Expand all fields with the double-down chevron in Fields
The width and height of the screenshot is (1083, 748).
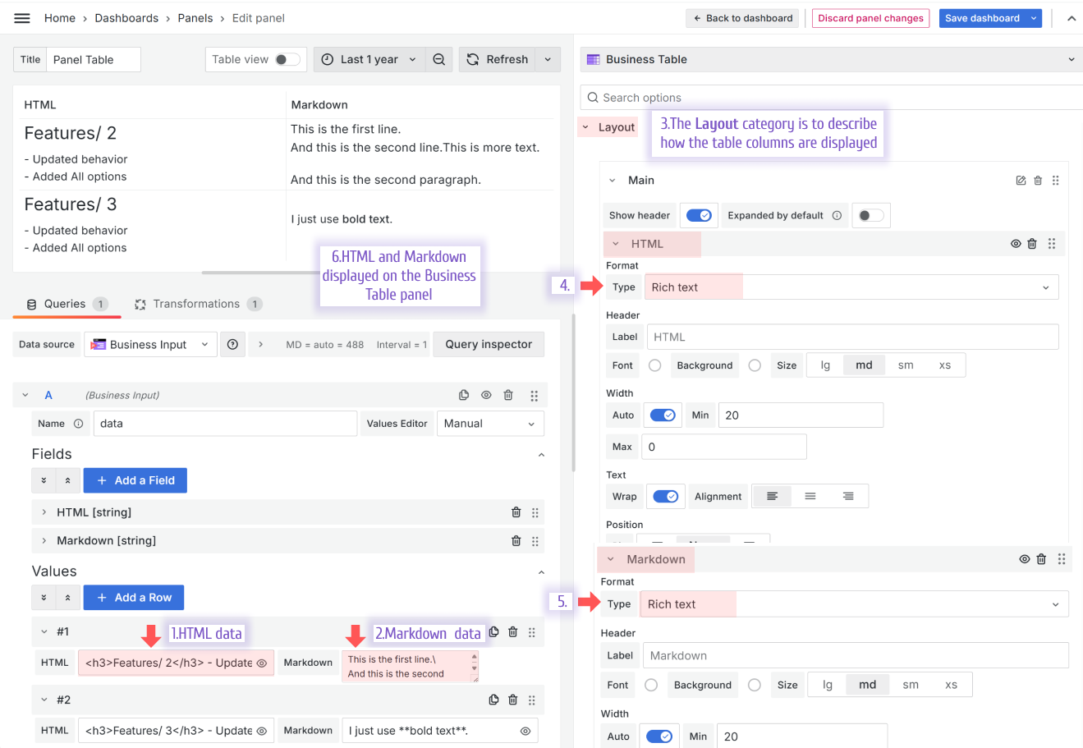click(x=44, y=480)
